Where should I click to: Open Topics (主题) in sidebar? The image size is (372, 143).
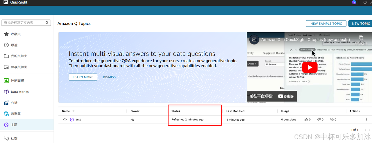(14, 125)
